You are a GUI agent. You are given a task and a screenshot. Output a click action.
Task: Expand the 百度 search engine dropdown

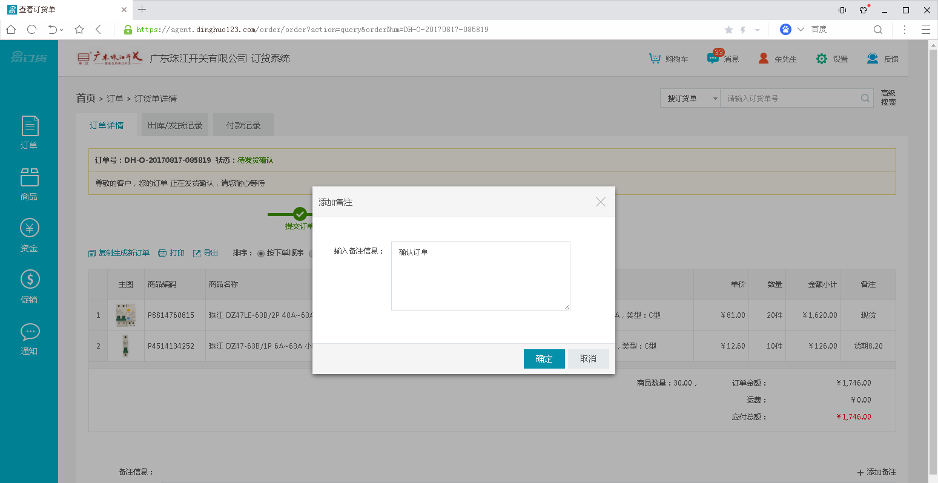point(801,29)
